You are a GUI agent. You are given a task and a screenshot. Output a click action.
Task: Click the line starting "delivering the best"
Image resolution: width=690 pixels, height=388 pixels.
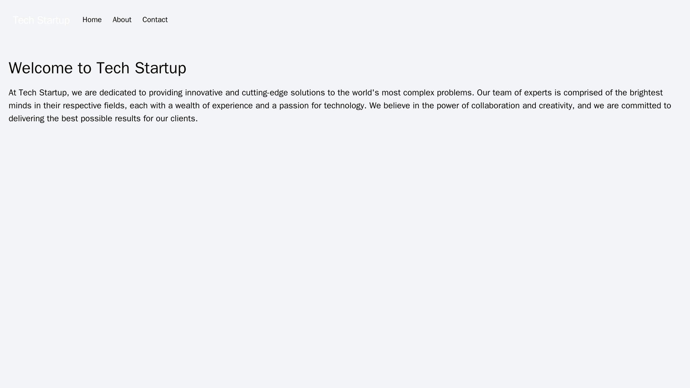coord(103,118)
